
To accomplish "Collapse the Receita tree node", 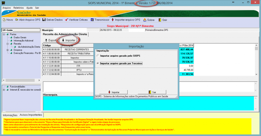I will tap(7, 44).
